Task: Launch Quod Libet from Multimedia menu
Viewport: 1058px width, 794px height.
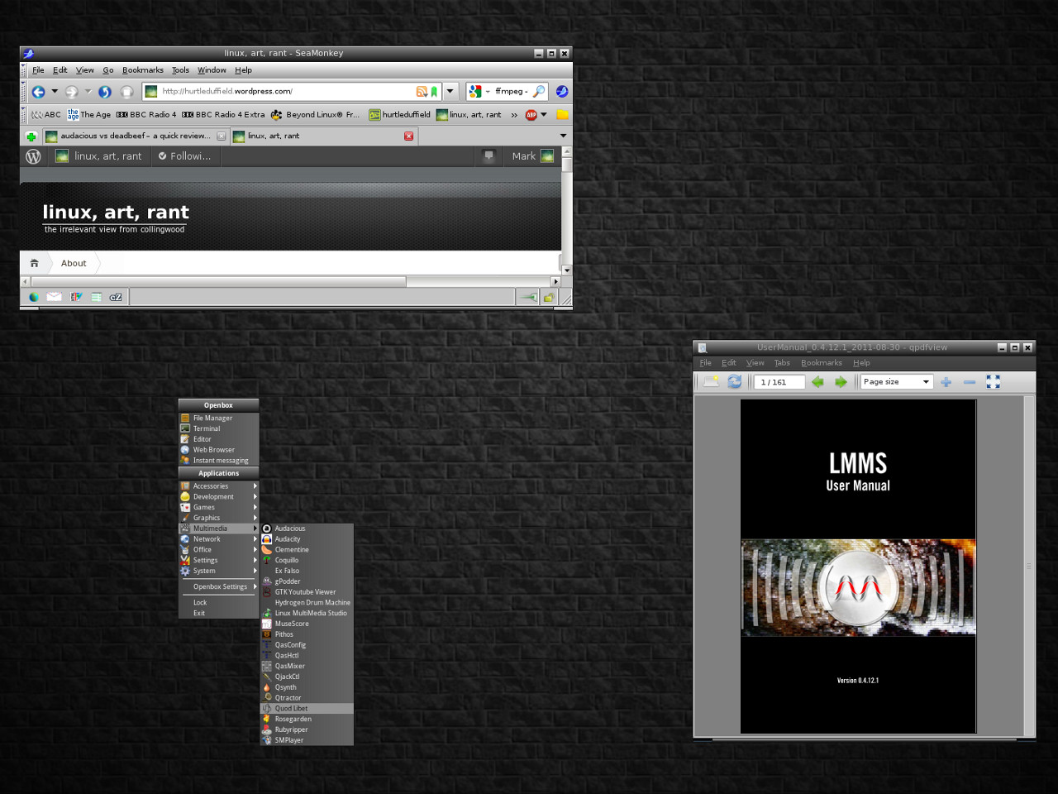Action: 307,709
